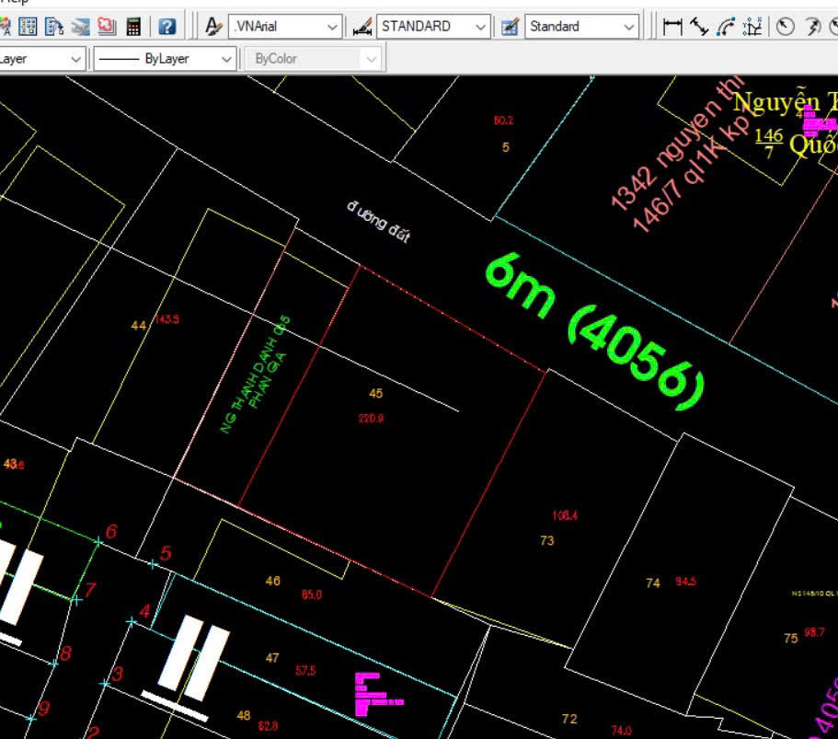838x739 pixels.
Task: Open the DesignCenter palette
Action: 28,26
